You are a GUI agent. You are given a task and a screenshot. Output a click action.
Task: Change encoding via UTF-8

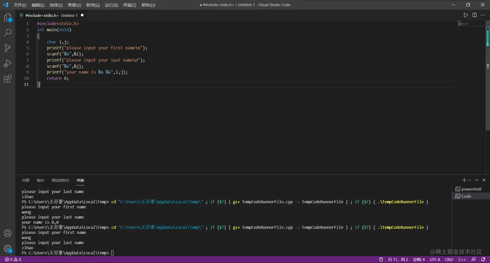pos(435,259)
